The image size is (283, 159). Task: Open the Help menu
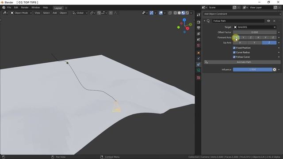(45, 8)
